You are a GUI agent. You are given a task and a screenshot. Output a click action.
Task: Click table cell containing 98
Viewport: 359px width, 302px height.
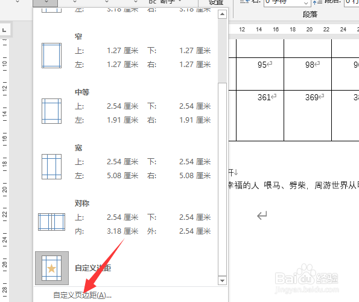point(308,74)
